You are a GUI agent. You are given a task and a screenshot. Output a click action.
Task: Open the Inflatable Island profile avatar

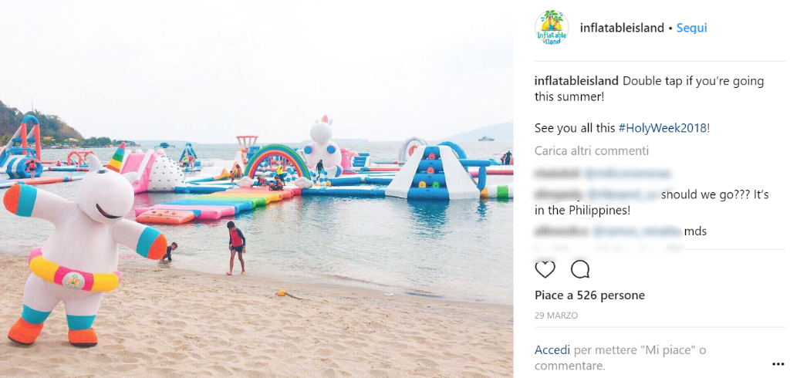tap(552, 28)
